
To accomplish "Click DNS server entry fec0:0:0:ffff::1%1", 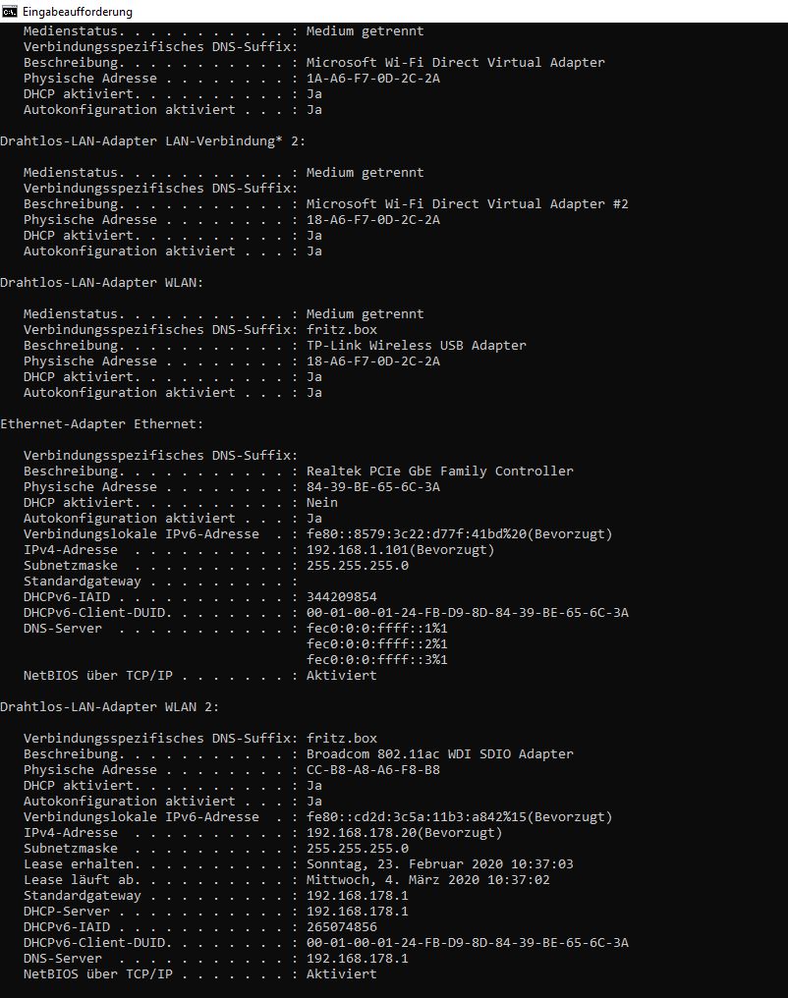I will pos(377,629).
